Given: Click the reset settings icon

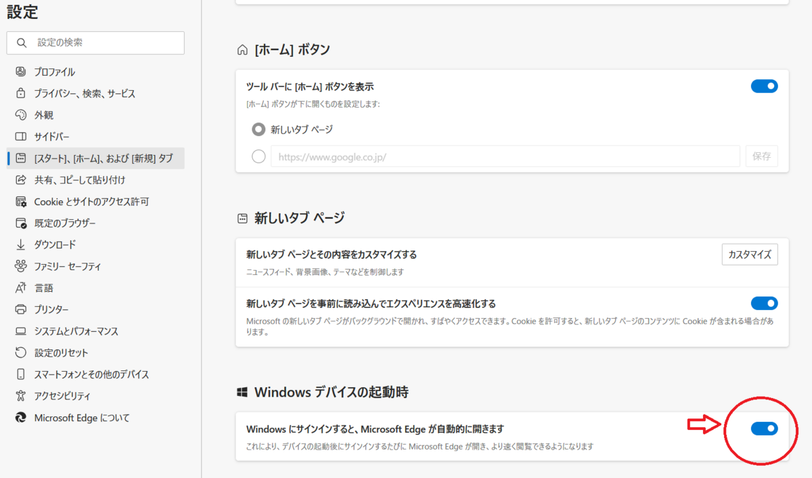Looking at the screenshot, I should pyautogui.click(x=21, y=353).
